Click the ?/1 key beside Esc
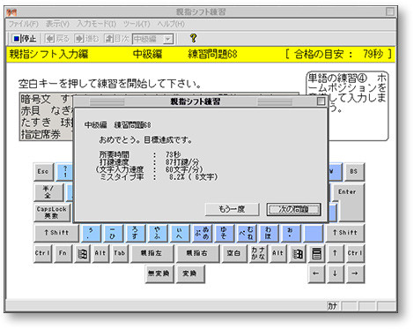The image size is (414, 329). (65, 172)
